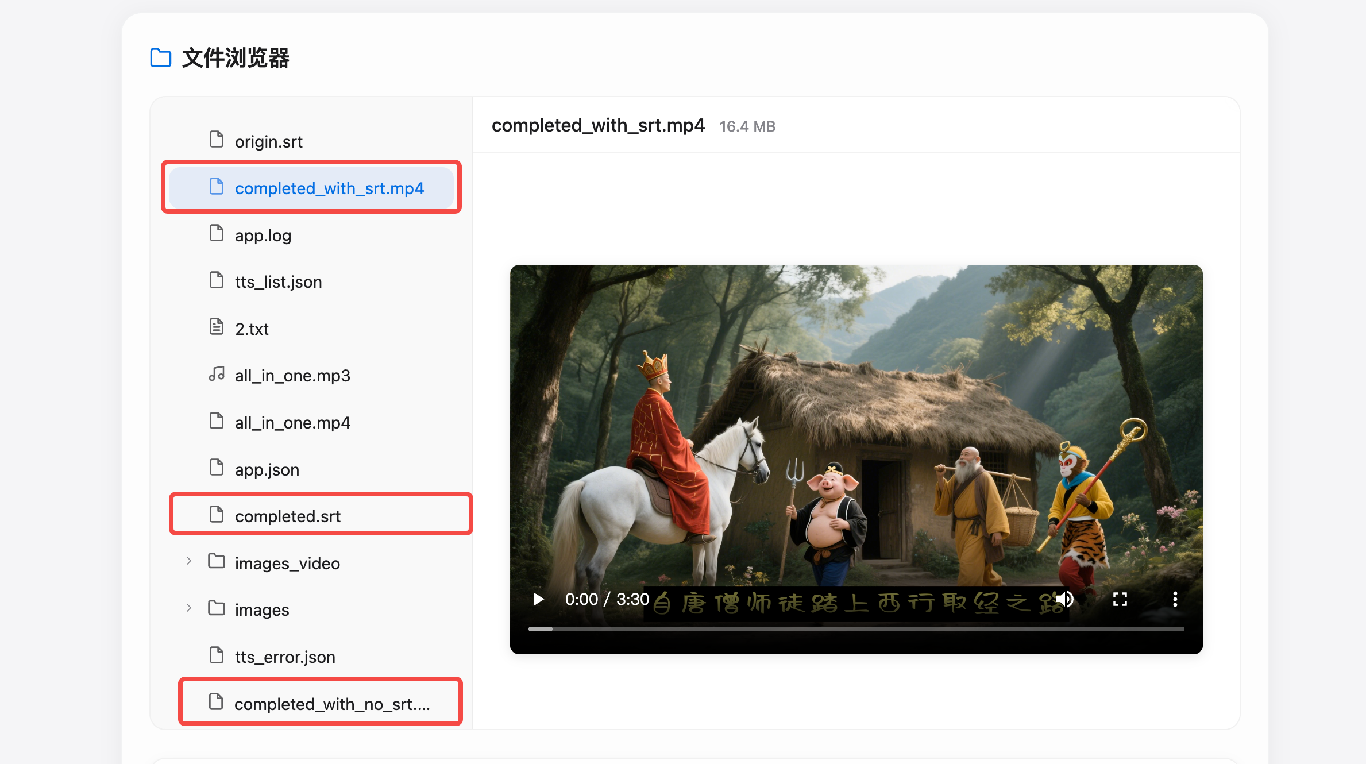Image resolution: width=1366 pixels, height=764 pixels.
Task: Open the completed_with_no_srt file entry
Action: pyautogui.click(x=331, y=704)
